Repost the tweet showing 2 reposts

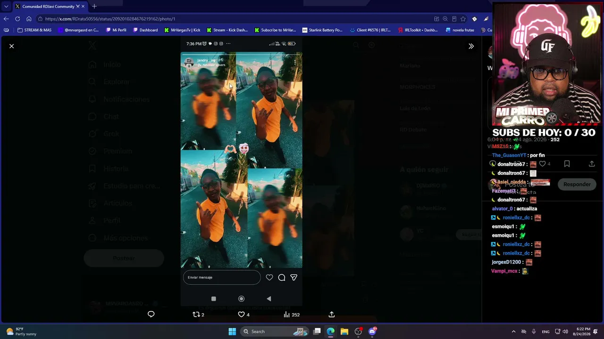point(198,315)
